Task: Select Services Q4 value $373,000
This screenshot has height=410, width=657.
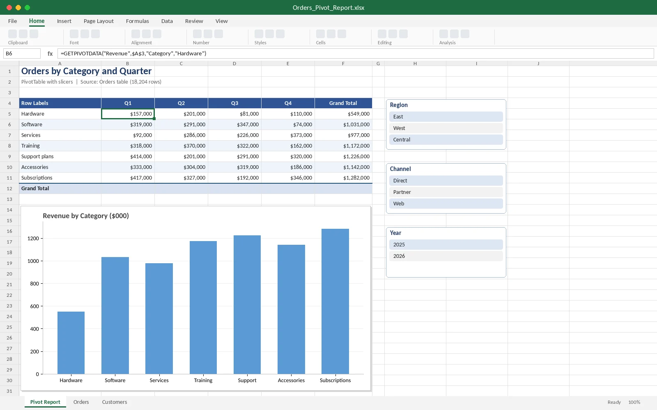Action: pos(288,135)
